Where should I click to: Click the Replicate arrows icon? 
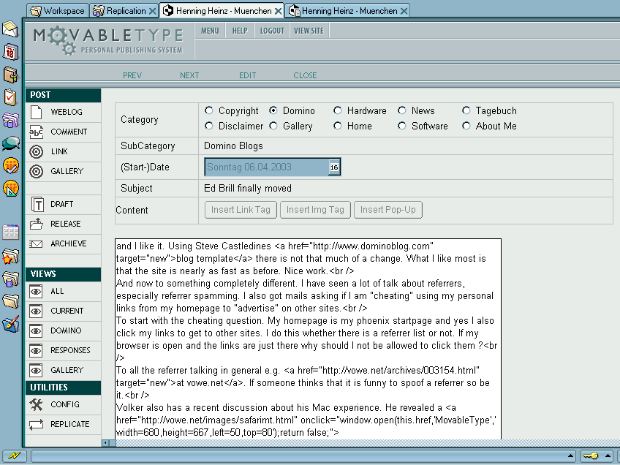pyautogui.click(x=36, y=425)
